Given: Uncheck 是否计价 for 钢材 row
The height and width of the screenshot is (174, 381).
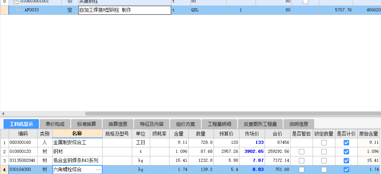Looking at the screenshot, I should click(x=346, y=152).
